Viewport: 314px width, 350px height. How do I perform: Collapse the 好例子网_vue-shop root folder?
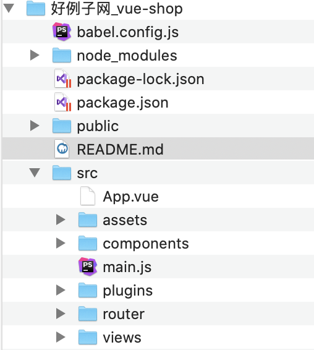coord(9,8)
